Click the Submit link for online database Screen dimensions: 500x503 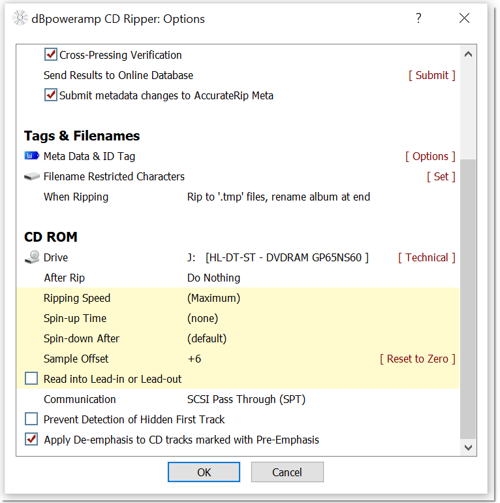coord(432,75)
